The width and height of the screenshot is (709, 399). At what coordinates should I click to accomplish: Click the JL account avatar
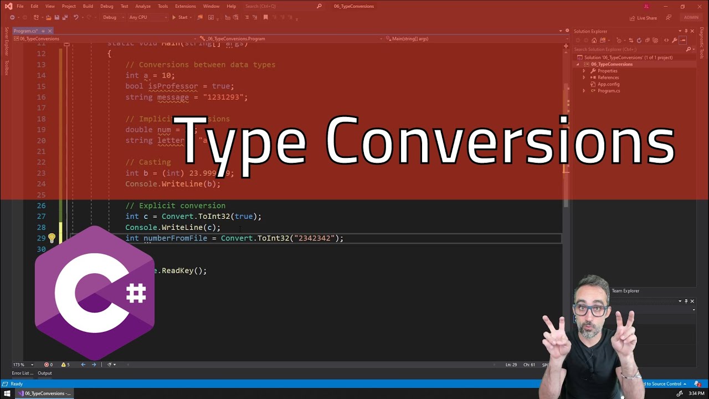click(x=646, y=6)
